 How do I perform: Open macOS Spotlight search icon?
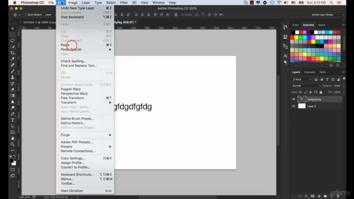click(x=331, y=2)
